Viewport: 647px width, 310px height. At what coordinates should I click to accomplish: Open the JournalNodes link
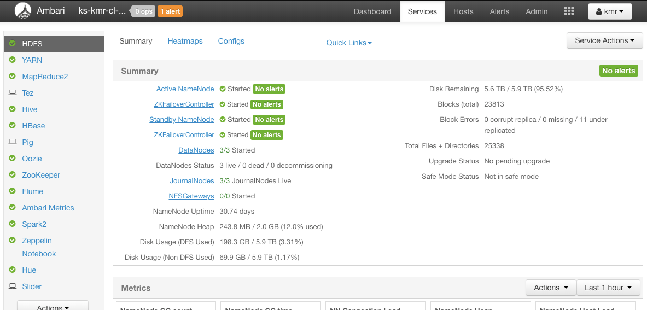coord(192,180)
